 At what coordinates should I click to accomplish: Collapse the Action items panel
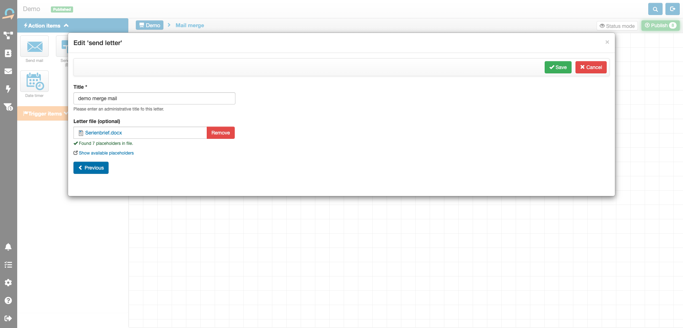click(46, 26)
